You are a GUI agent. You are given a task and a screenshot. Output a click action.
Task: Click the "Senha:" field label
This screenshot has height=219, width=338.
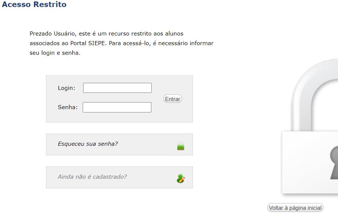68,107
